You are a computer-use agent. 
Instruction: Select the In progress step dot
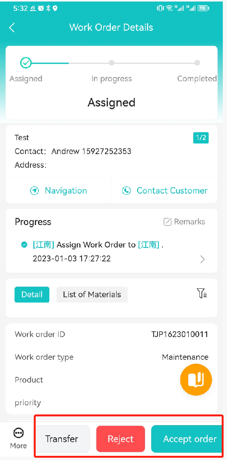click(111, 63)
